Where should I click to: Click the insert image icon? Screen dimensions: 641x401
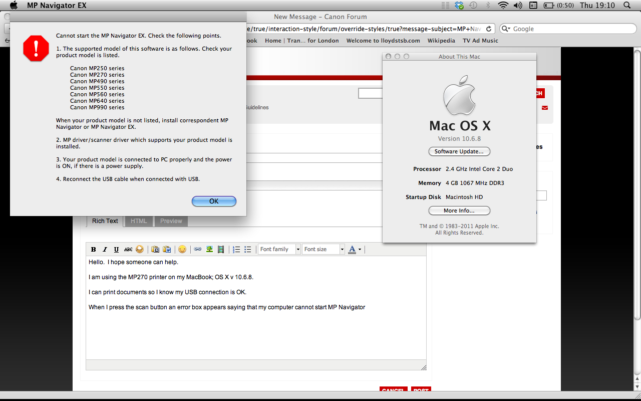pyautogui.click(x=209, y=250)
